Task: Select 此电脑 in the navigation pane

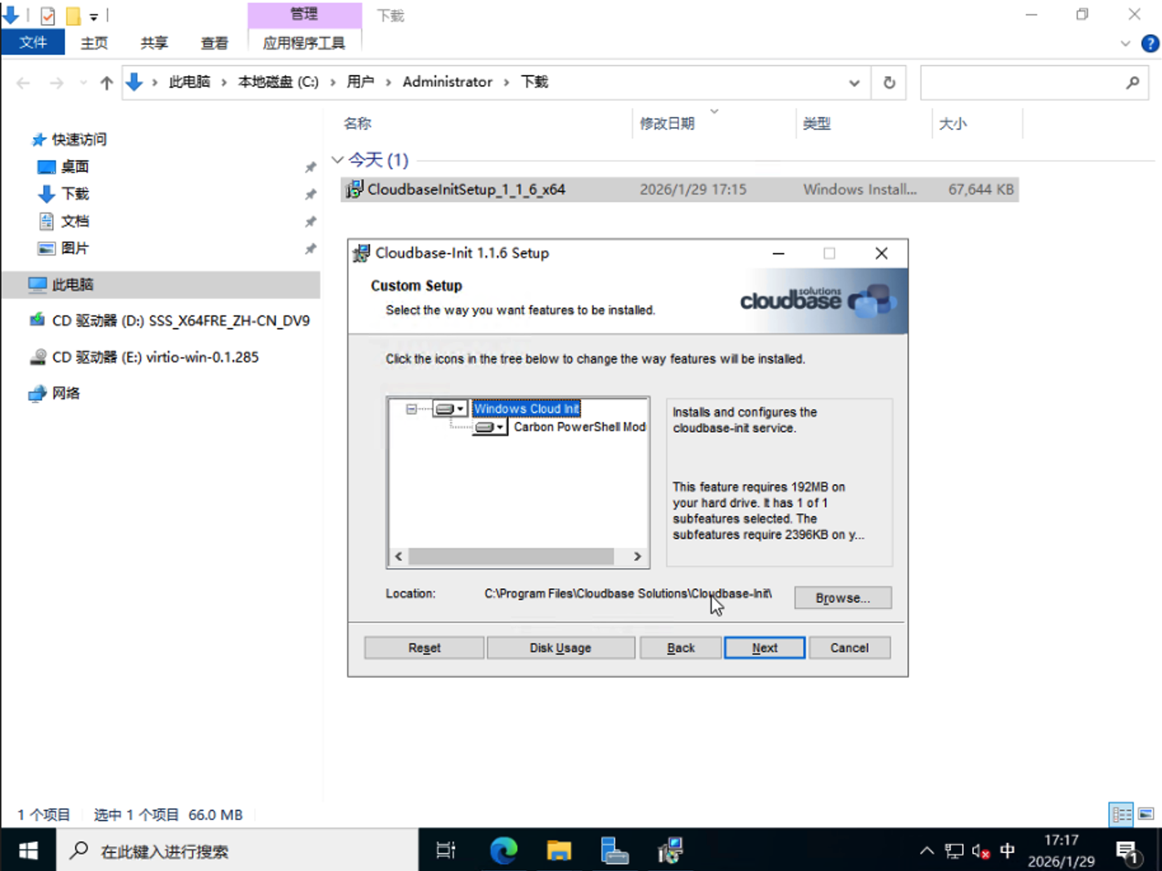Action: (x=161, y=285)
